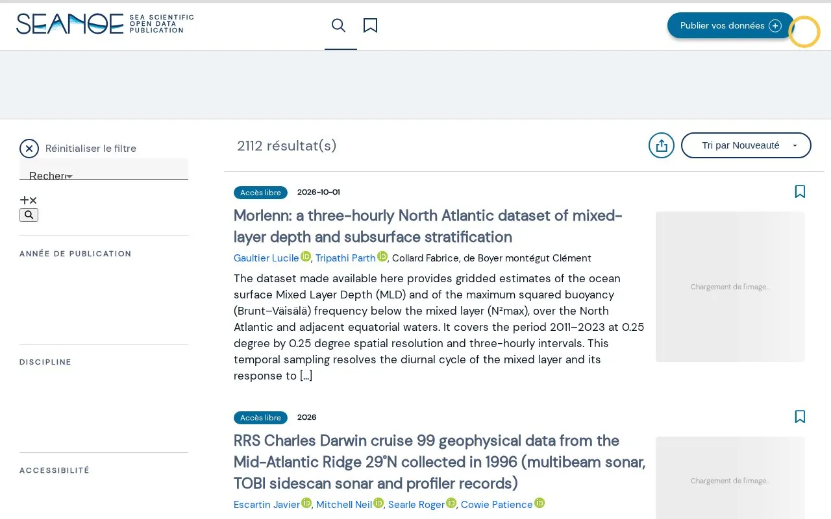Open the saved bookmarks tab in header
Viewport: 831px width, 519px height.
(x=371, y=25)
